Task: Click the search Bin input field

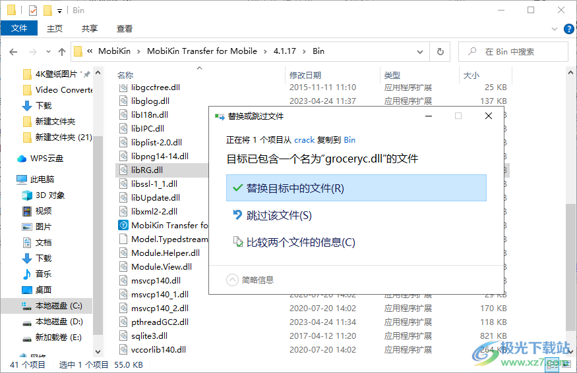Action: tap(513, 52)
